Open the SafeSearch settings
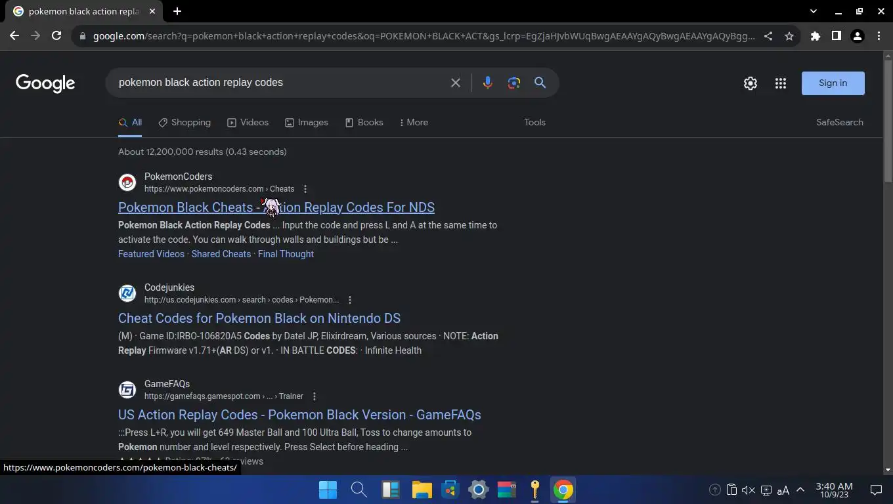This screenshot has height=504, width=893. (x=839, y=123)
